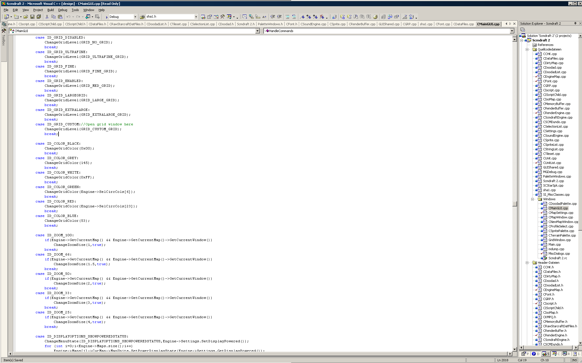Image resolution: width=582 pixels, height=363 pixels.
Task: Click the Start debugging play arrow
Action: (x=107, y=17)
